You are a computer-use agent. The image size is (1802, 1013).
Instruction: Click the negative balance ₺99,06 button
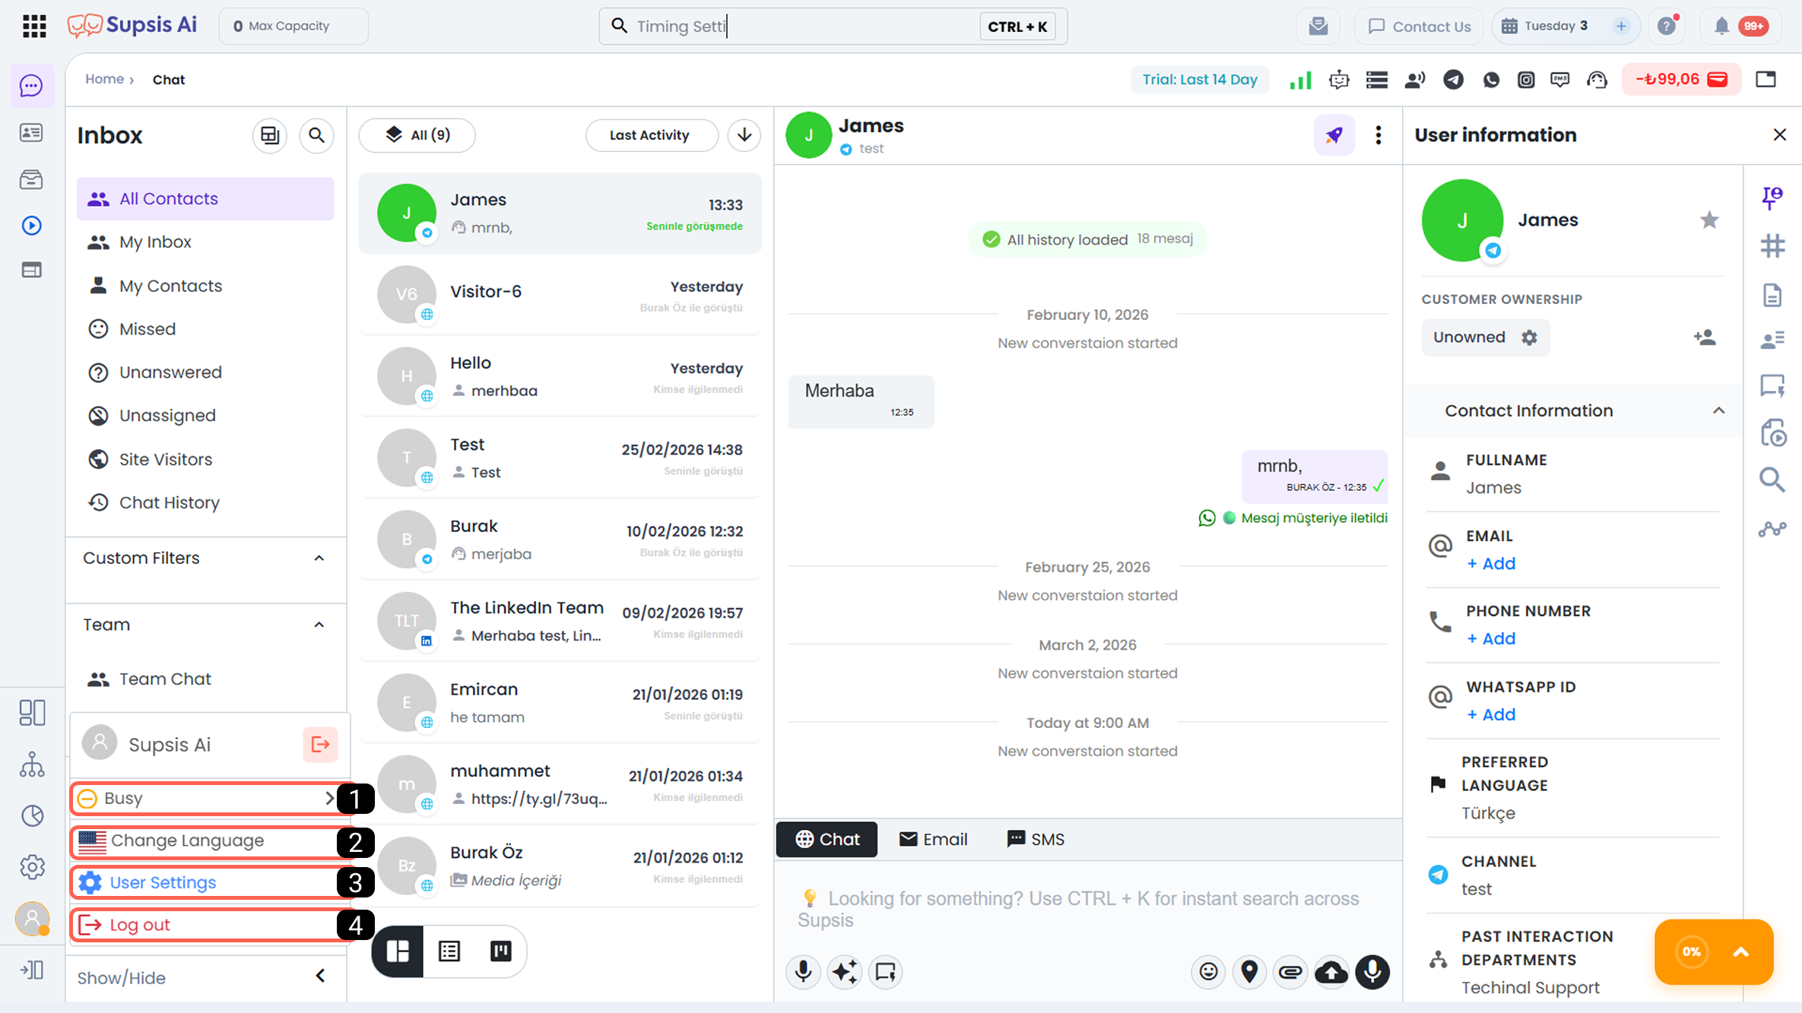pos(1682,79)
